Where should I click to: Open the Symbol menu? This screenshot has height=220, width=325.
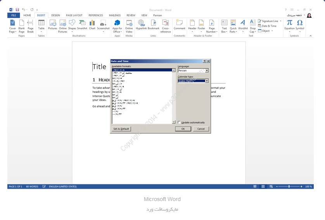(300, 26)
